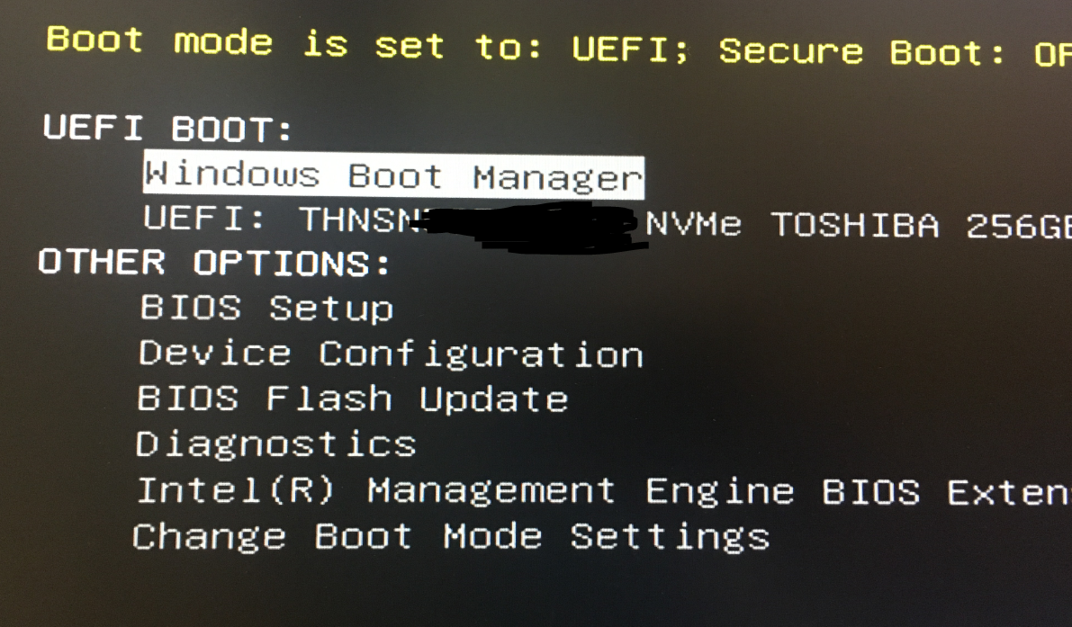Screen dimensions: 1072x627
Task: Click the NVMe label after the redaction
Action: pos(694,223)
